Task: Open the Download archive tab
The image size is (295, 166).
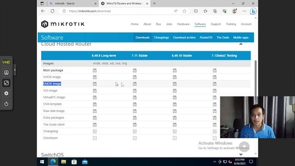Action: tap(184, 37)
